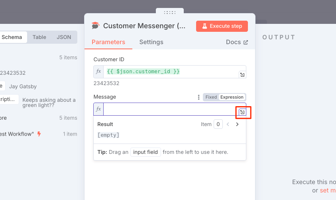Click the Customer Messenger node icon

pos(96,25)
